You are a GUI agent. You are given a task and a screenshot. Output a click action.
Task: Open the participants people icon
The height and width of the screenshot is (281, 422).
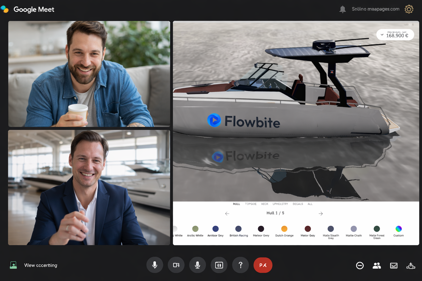(x=377, y=266)
